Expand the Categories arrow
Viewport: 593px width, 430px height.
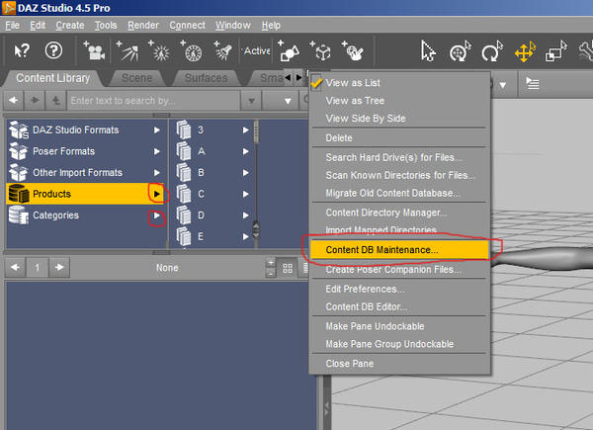click(156, 215)
